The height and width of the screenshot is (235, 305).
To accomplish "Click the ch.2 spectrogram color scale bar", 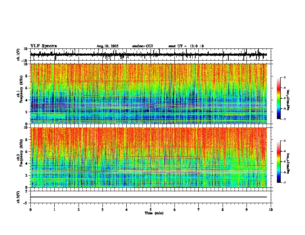I will [x=279, y=162].
